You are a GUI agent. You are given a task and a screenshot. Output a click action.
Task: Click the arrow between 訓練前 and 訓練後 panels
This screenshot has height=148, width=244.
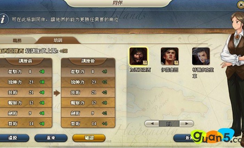pos(57,93)
